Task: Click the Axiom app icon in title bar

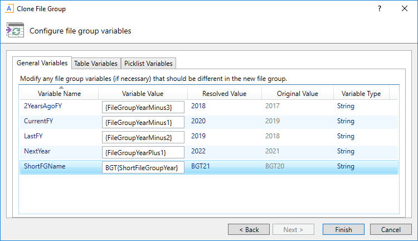Action: point(8,9)
